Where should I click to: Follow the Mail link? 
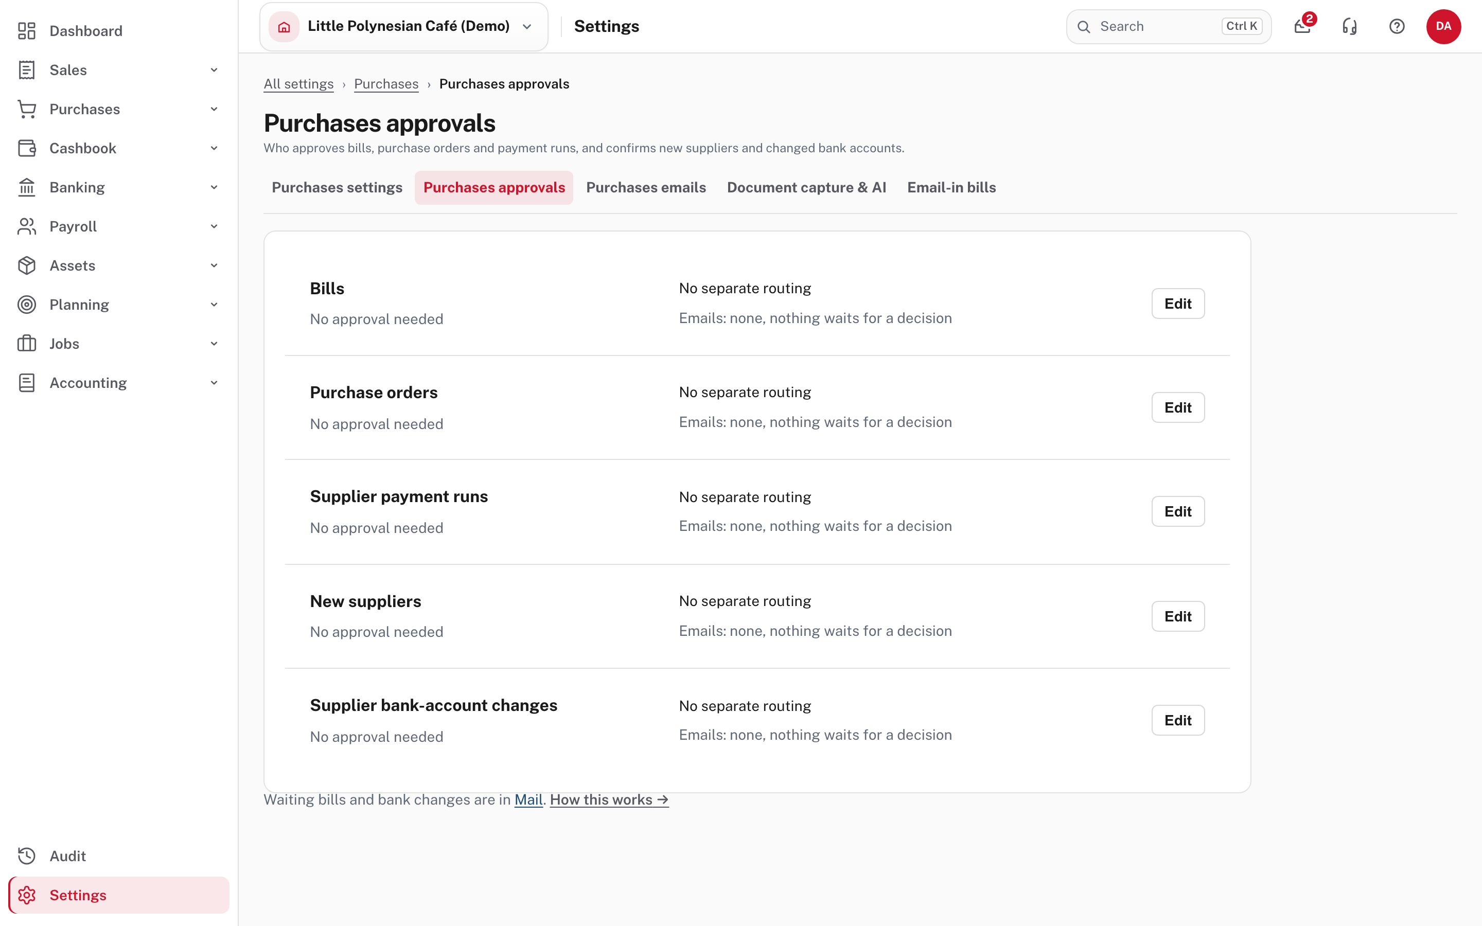click(528, 800)
